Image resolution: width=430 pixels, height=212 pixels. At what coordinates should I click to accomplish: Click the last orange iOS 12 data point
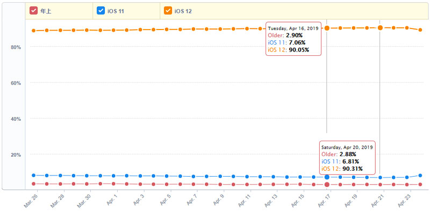[x=420, y=30]
